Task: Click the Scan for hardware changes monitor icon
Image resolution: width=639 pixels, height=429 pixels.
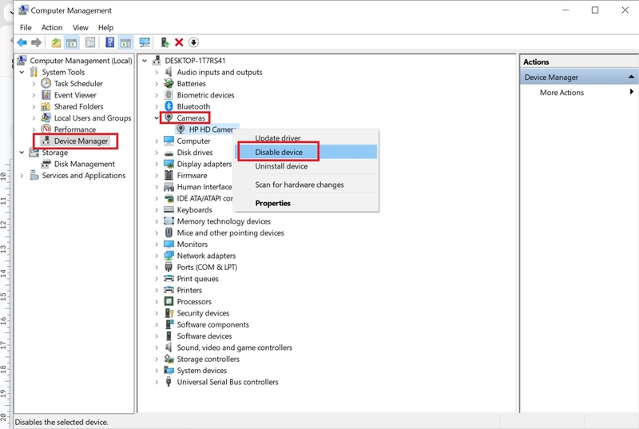Action: click(145, 42)
